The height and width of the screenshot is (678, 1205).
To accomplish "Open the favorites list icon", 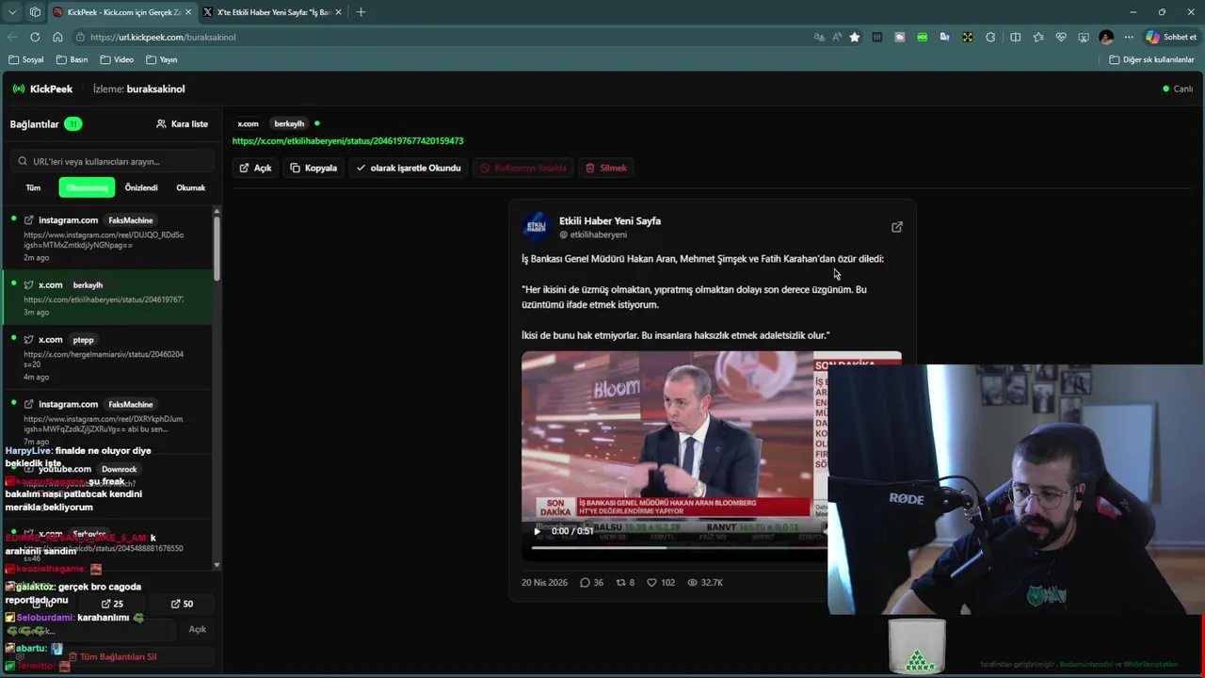I will pos(1038,37).
